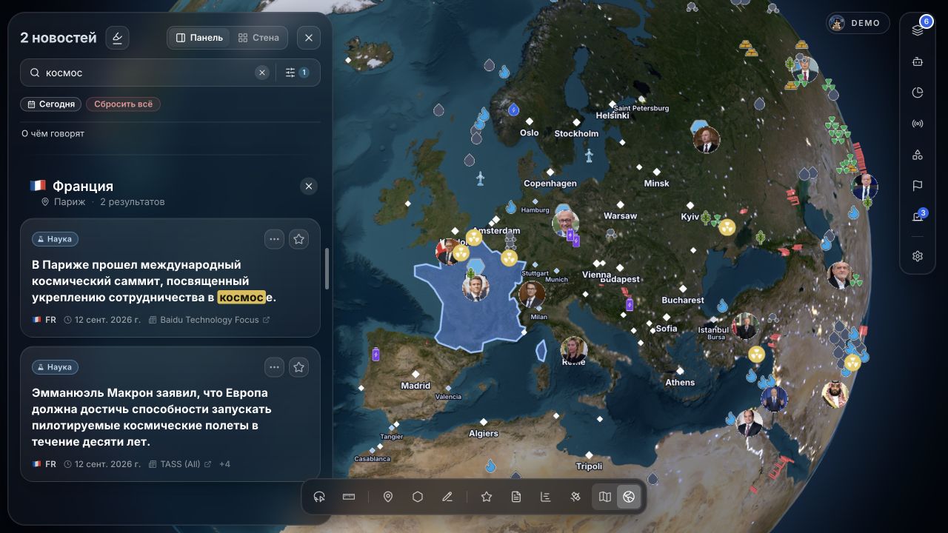
Task: Open more options on Macron news card
Action: [275, 367]
